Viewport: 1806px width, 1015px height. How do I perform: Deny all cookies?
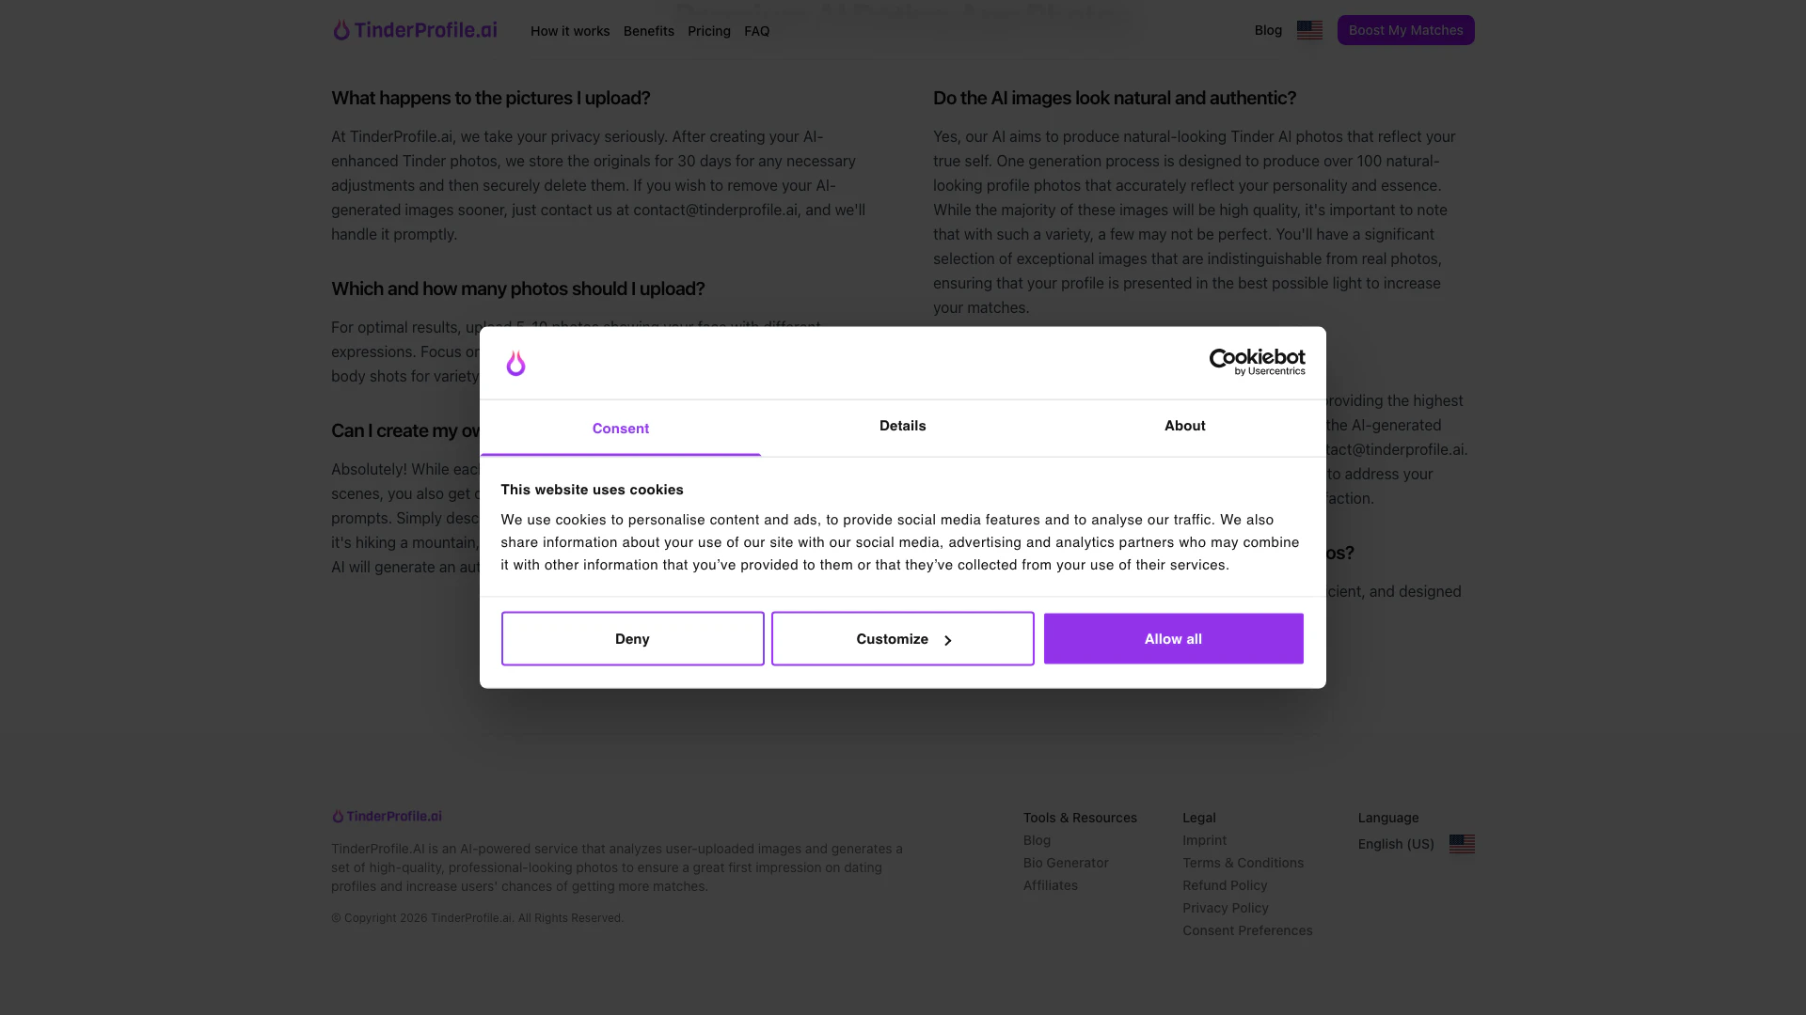(x=632, y=639)
